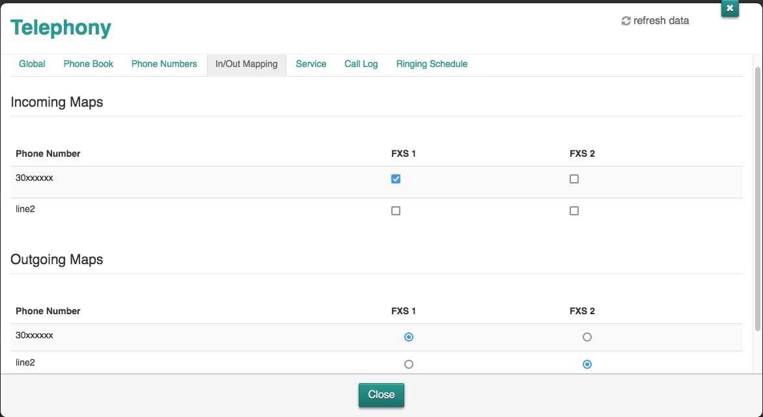Uncheck FXS 1 for incoming 30xxxxxx
Viewport: 763px width, 417px height.
(x=396, y=179)
